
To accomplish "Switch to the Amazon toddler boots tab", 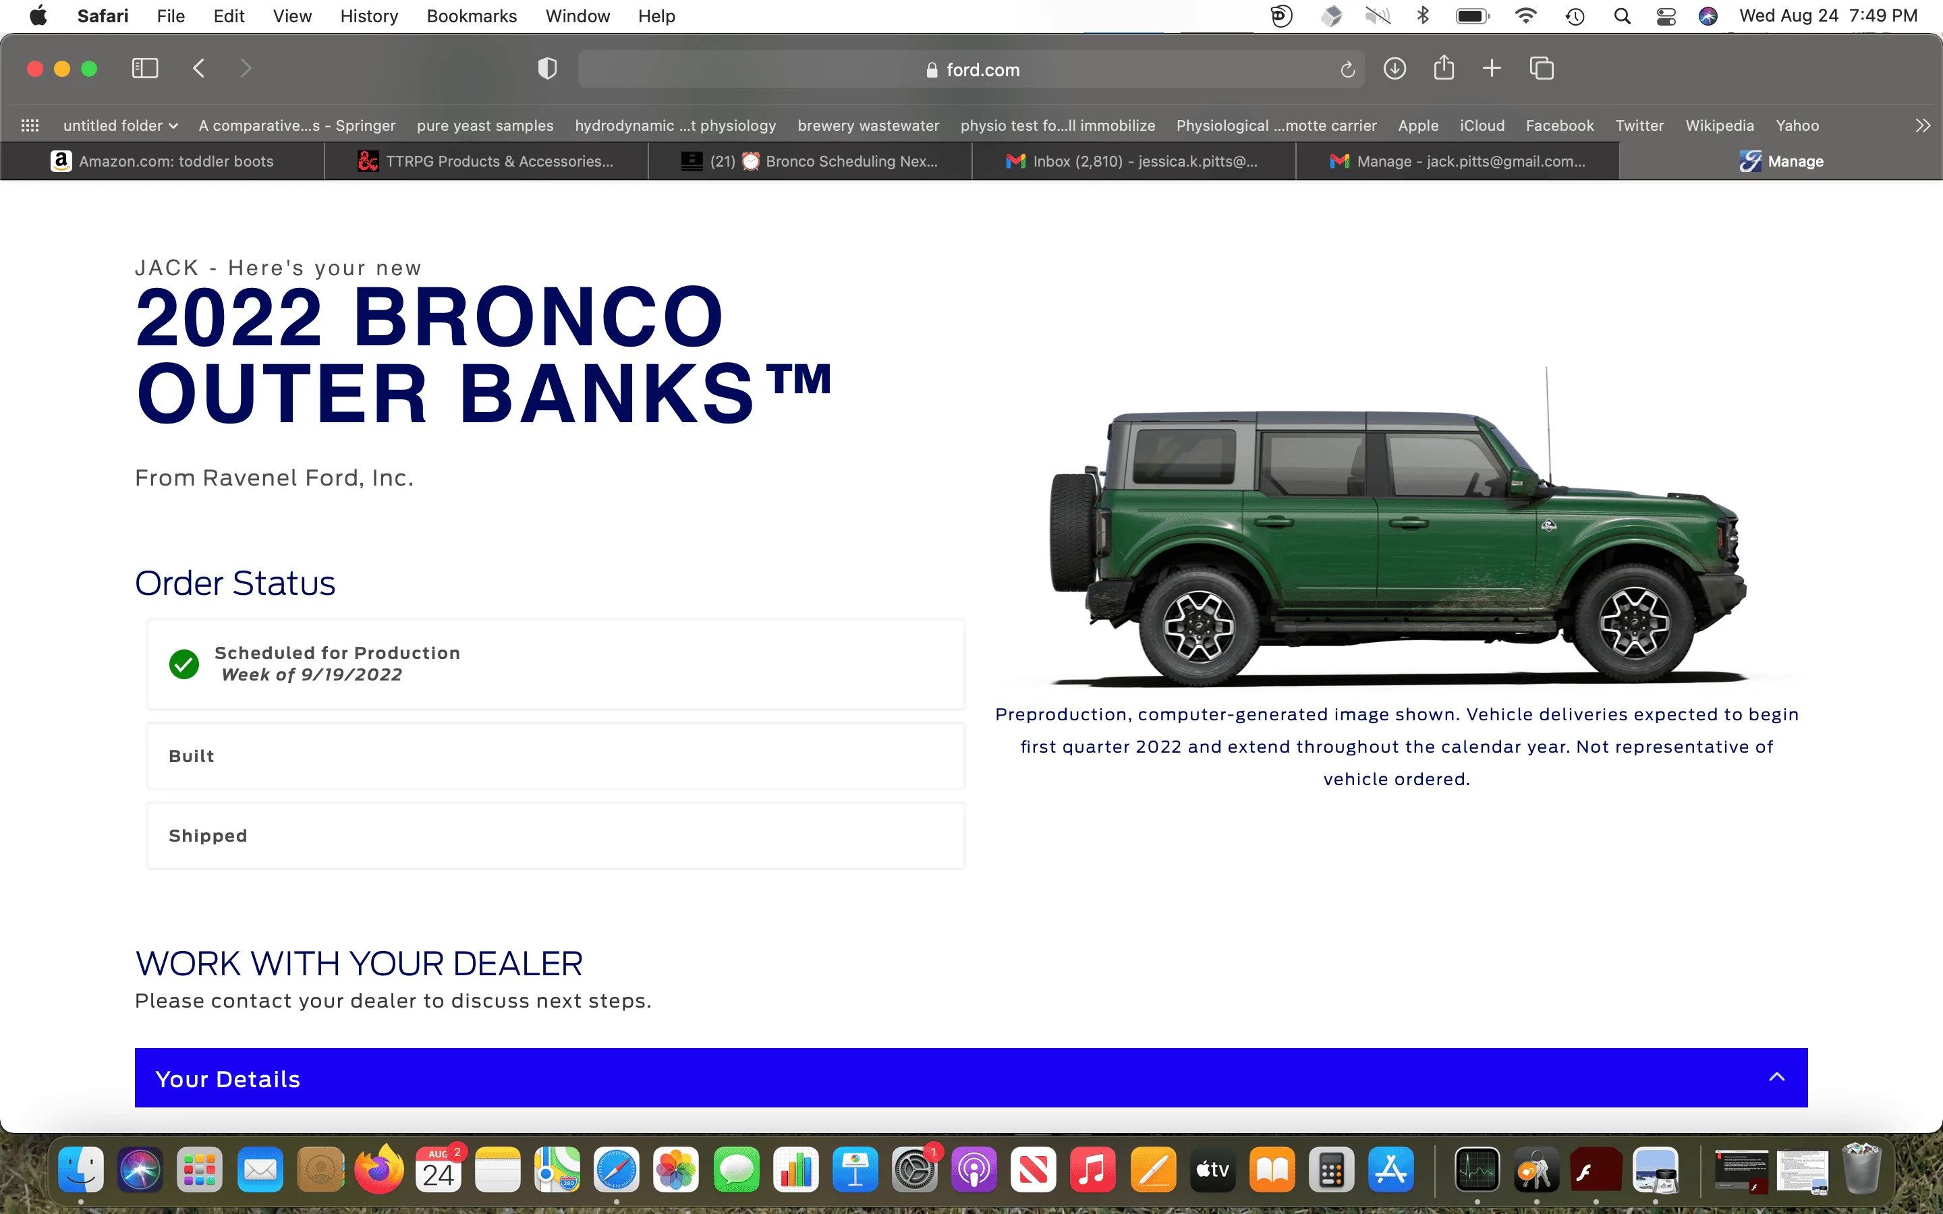I will coord(162,161).
